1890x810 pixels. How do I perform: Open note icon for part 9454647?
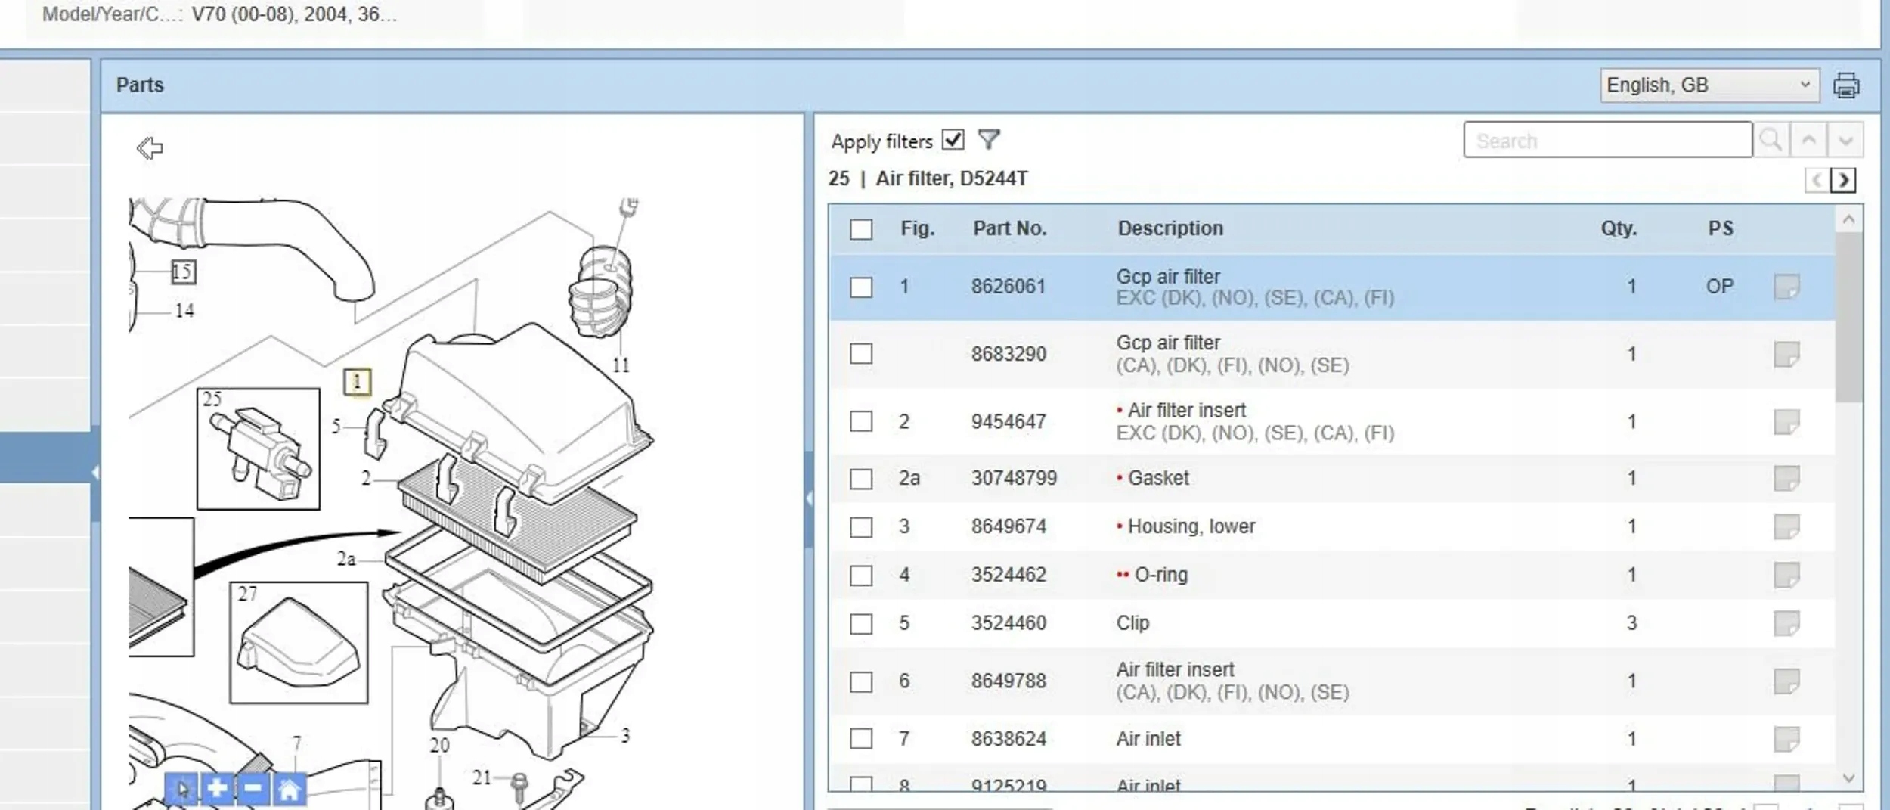(x=1786, y=421)
